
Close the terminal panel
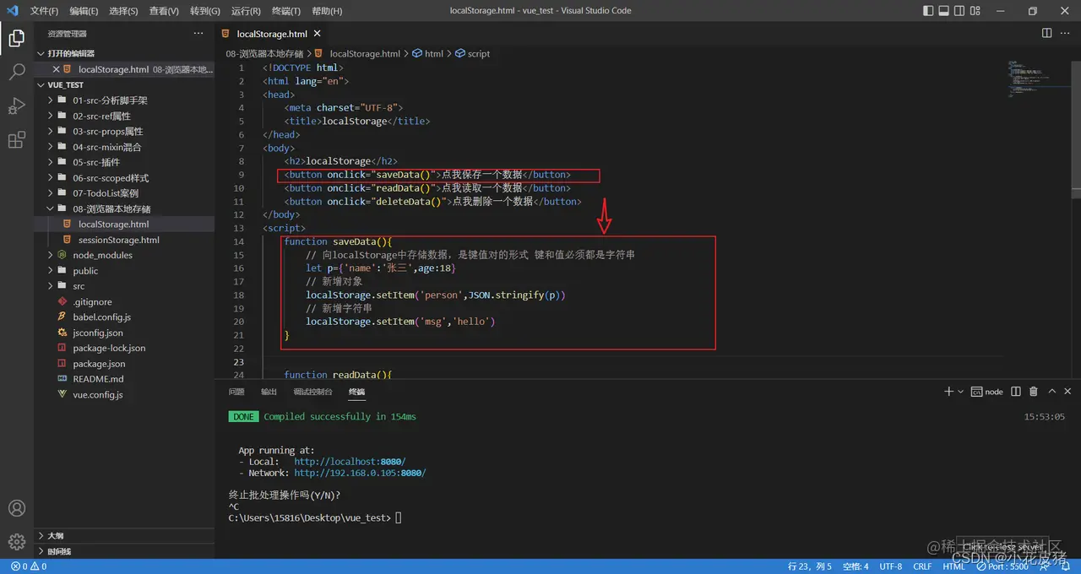[1068, 392]
